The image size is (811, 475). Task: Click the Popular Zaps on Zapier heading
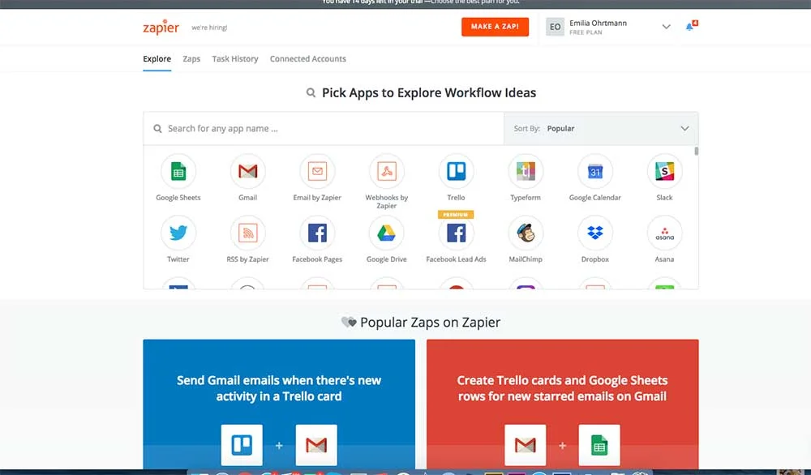pos(430,322)
